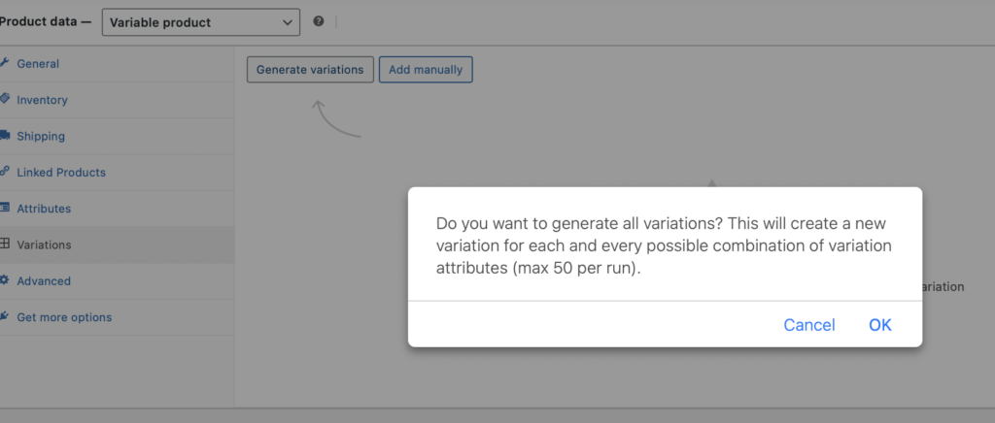Open the Advanced tab
Screen dimensions: 995x423
click(44, 281)
